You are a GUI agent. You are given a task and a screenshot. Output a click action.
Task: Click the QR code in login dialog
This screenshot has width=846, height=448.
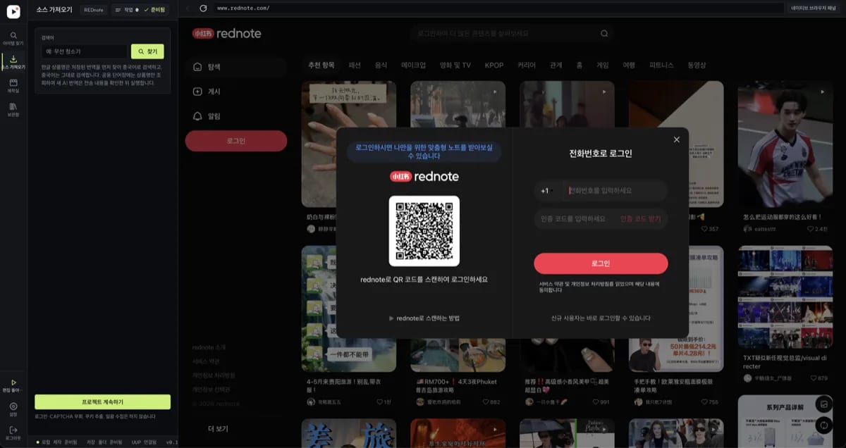[x=424, y=230]
